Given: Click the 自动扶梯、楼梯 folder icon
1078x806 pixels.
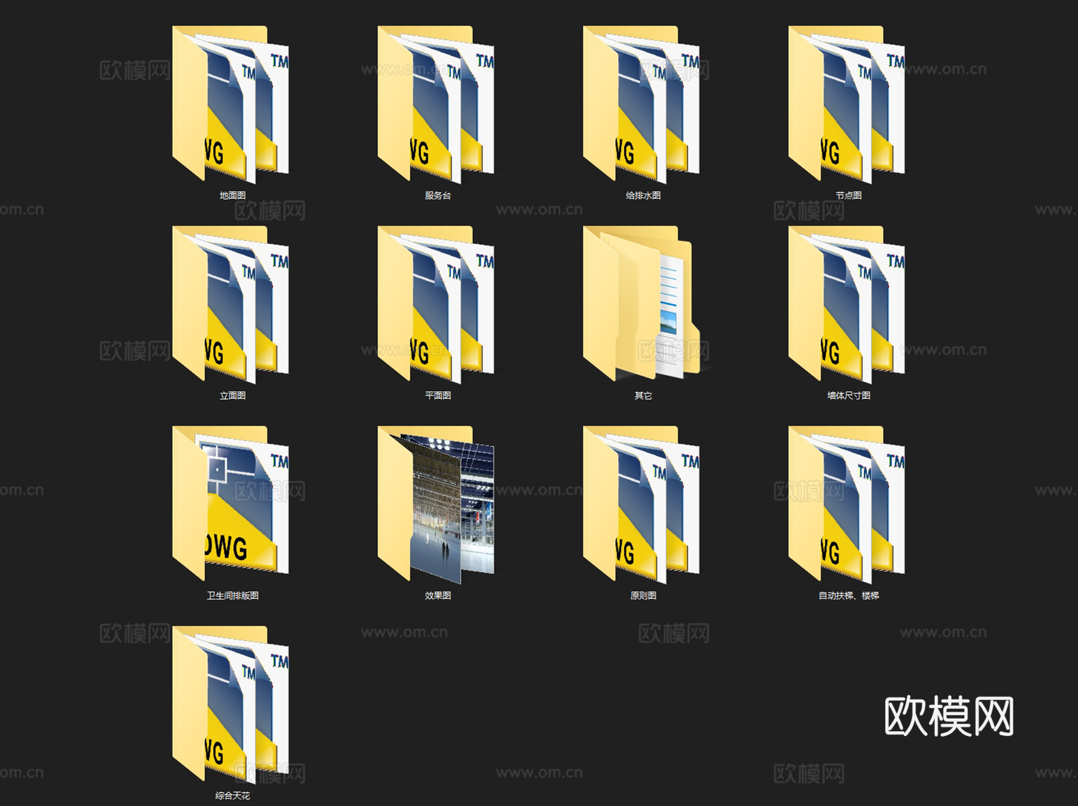Looking at the screenshot, I should [x=847, y=504].
